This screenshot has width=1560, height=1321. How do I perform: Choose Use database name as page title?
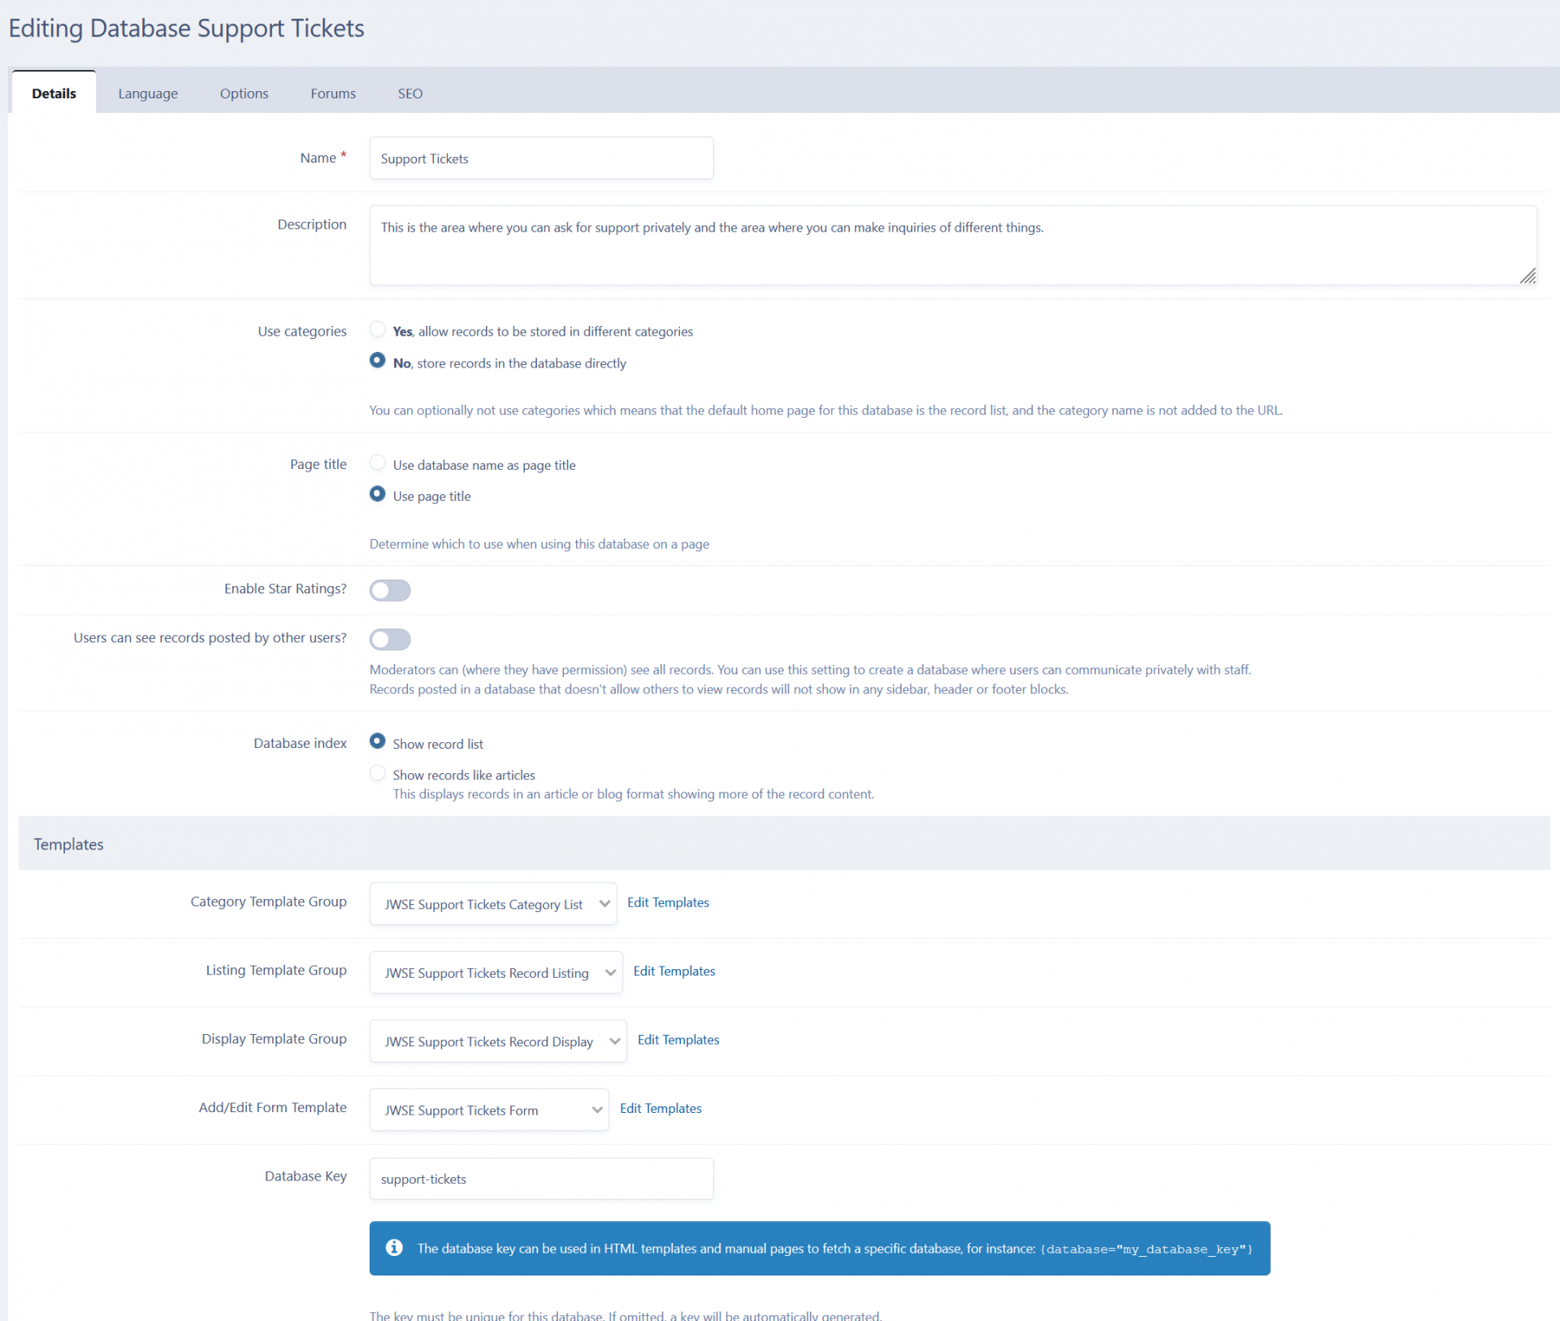point(377,463)
